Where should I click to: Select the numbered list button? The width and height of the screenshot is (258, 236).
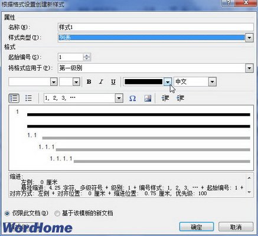pos(14,98)
